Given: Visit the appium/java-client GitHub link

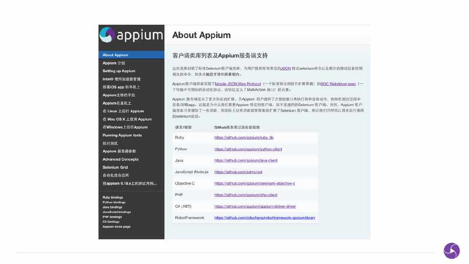Looking at the screenshot, I should pos(246,160).
